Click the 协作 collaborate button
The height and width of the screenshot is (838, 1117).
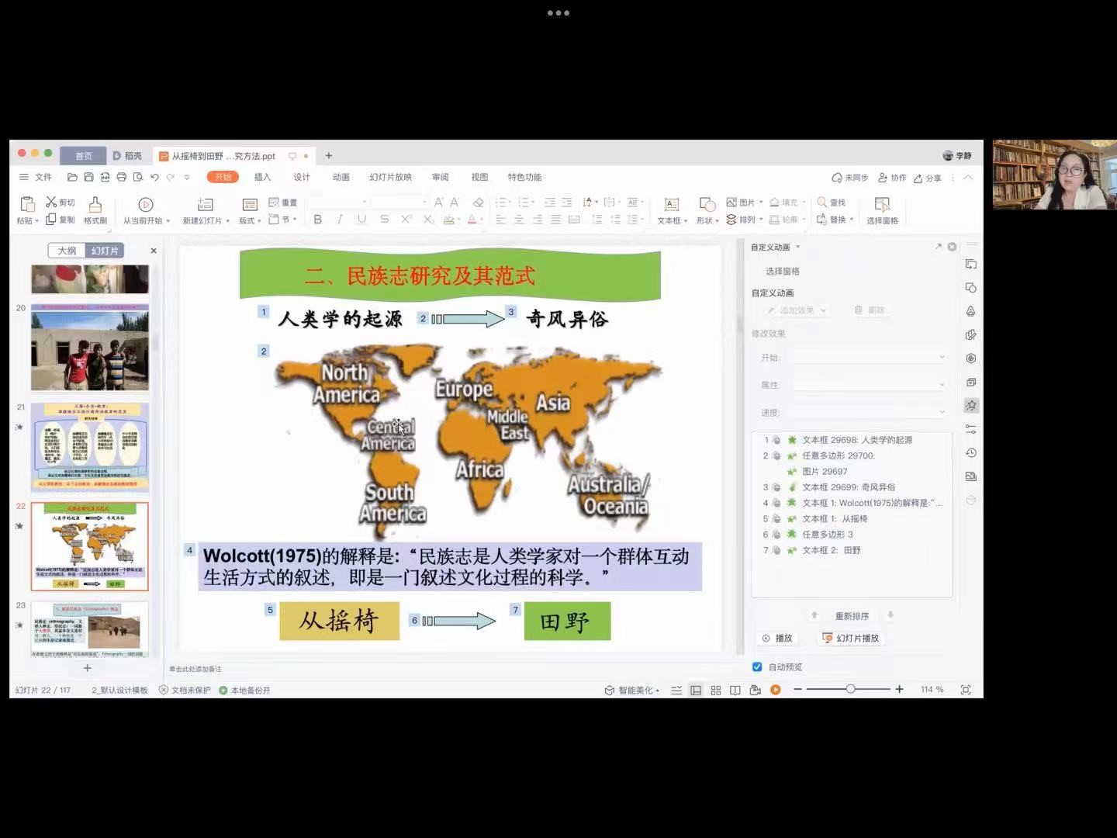tap(892, 178)
